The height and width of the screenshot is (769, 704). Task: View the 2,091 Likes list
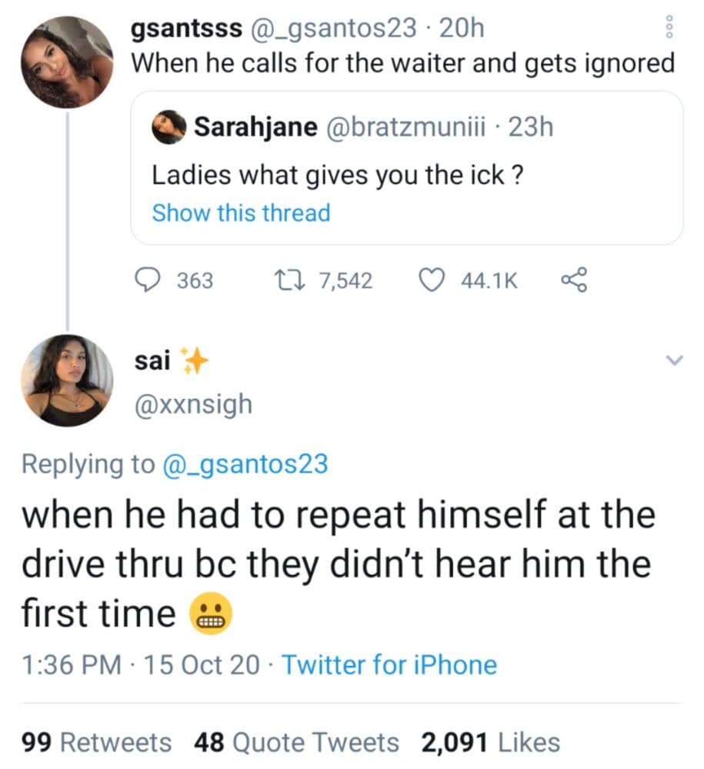[491, 742]
